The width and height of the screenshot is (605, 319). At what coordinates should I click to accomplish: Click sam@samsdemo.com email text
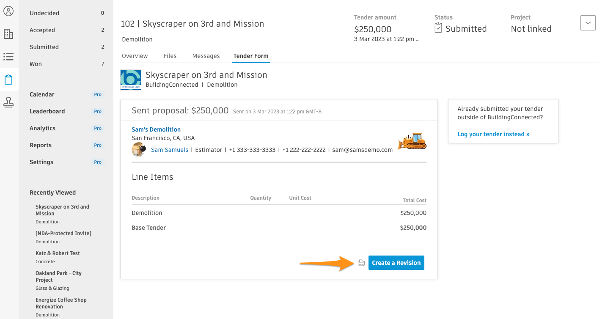[363, 150]
